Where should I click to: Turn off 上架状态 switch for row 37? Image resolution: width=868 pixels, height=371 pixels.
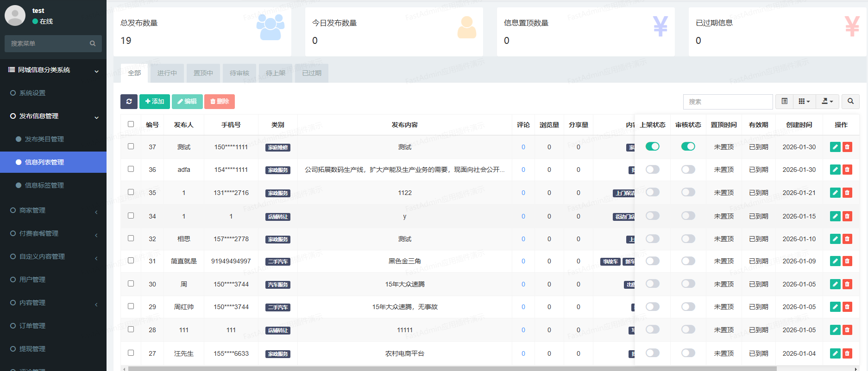coord(652,147)
